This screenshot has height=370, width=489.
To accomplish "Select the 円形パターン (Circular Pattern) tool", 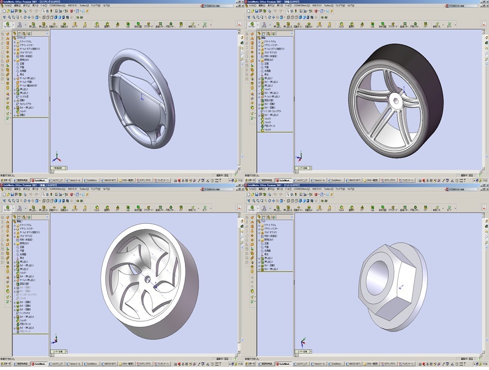I will click(170, 22).
